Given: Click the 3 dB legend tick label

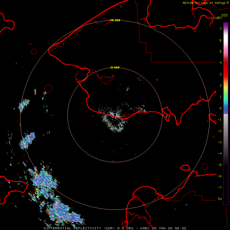Looking at the screenshot, I should coord(221,74).
